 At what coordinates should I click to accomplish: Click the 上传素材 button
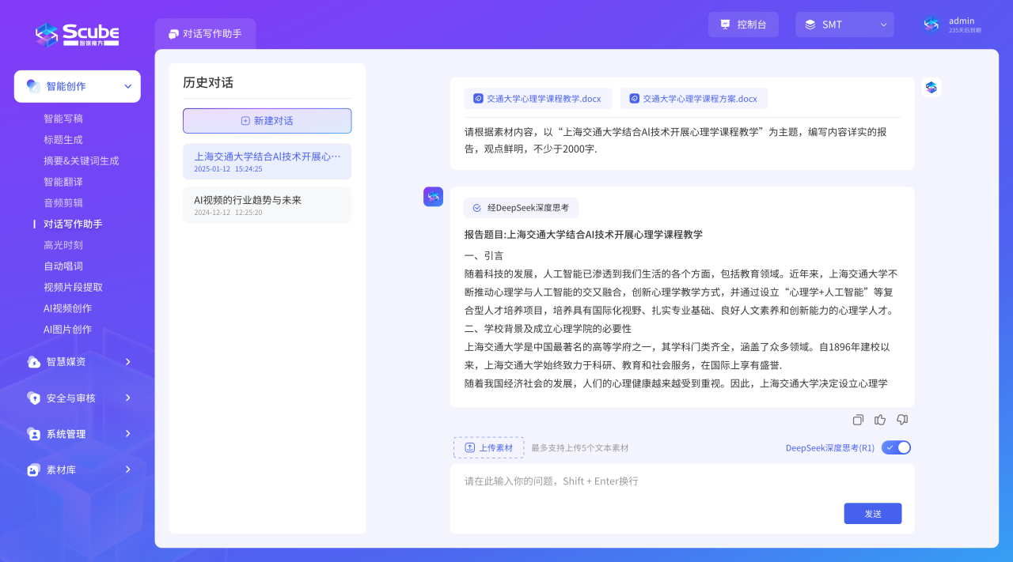pos(488,447)
